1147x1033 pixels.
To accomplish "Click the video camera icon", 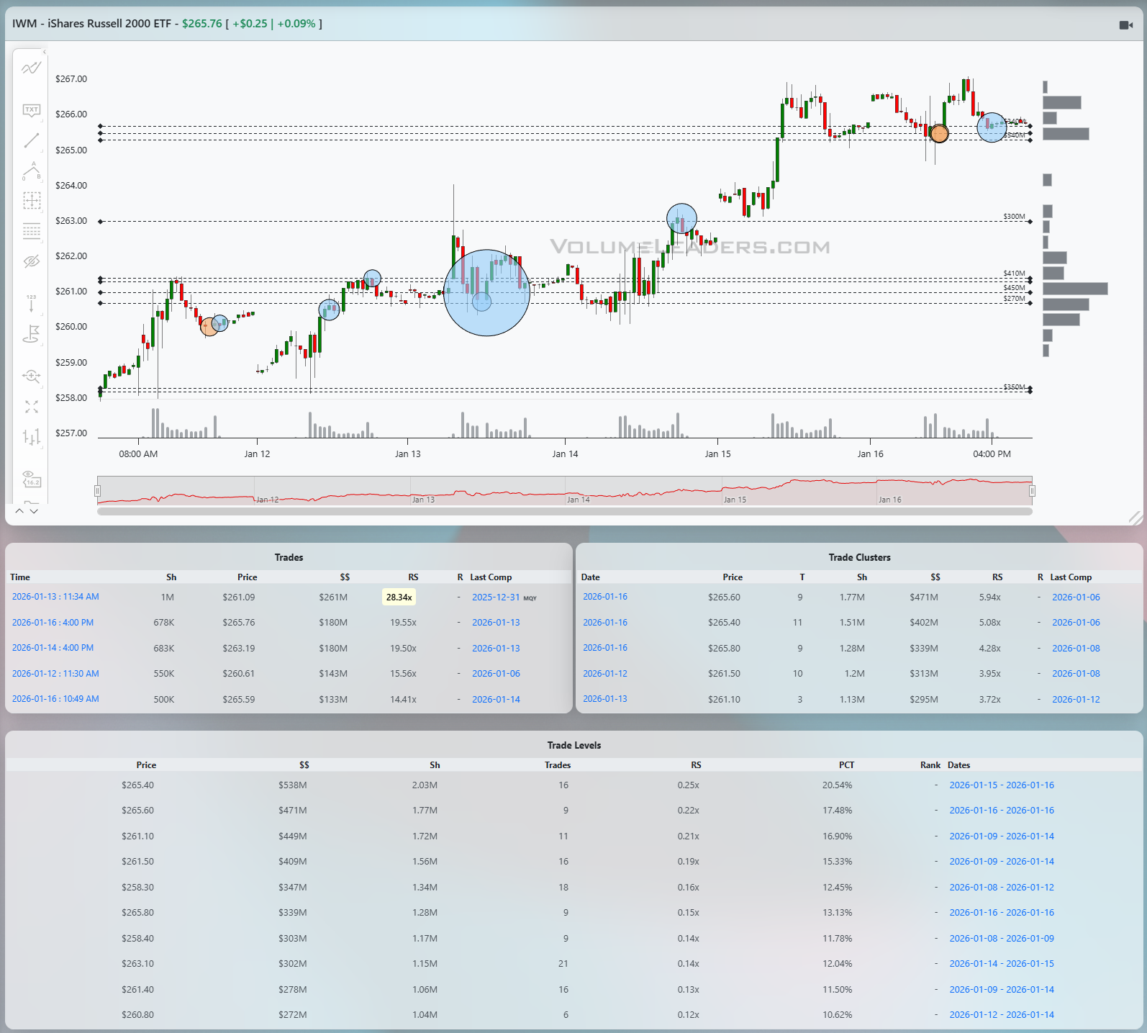I will coord(1126,25).
